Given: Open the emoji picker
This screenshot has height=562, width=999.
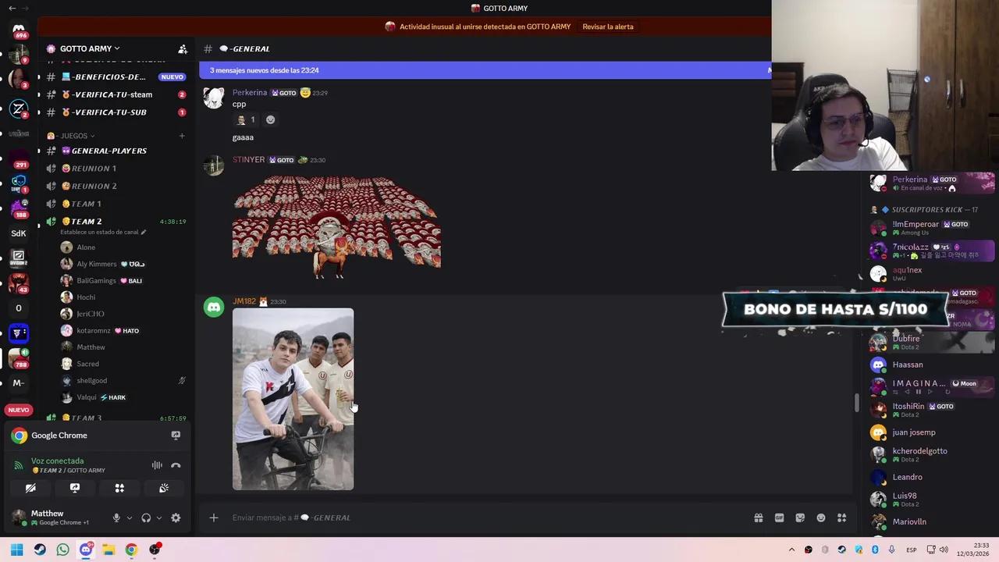Looking at the screenshot, I should (820, 518).
